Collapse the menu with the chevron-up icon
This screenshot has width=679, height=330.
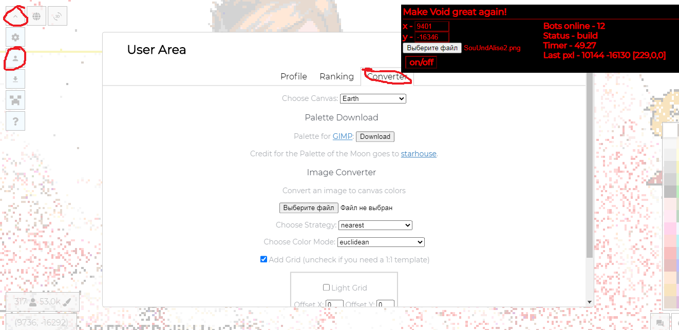15,16
